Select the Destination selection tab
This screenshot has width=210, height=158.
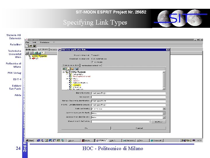(91, 66)
